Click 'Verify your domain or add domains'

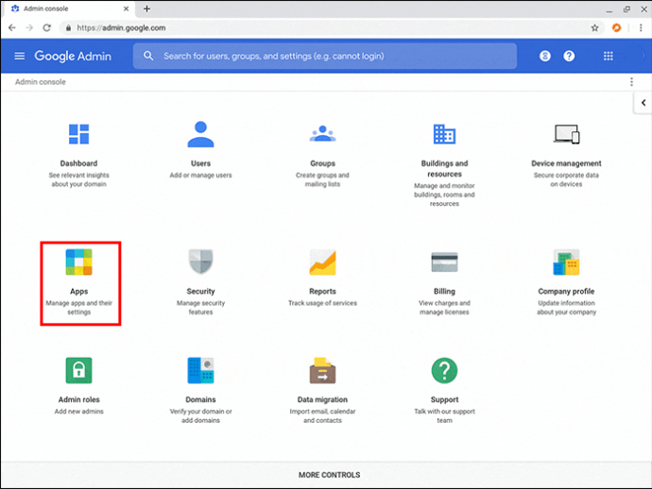(x=200, y=416)
